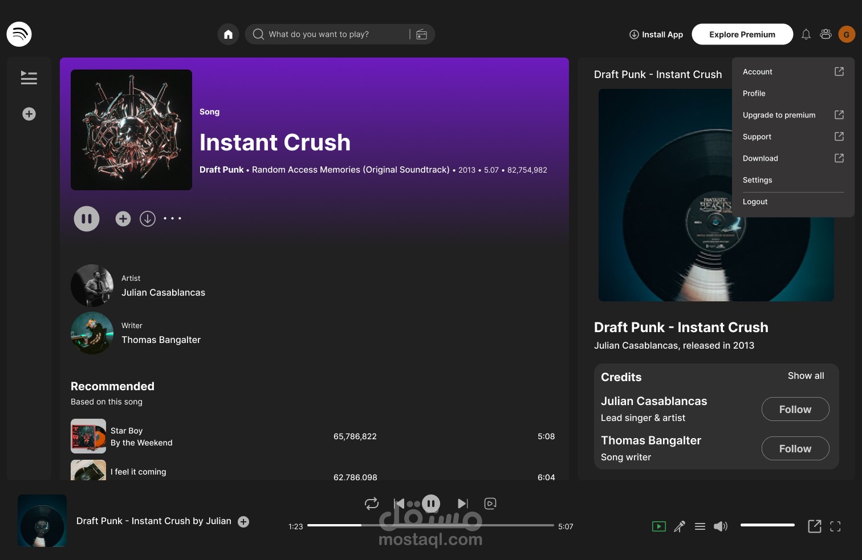Open Thomas Bangalter writer row
862x560 pixels.
point(136,333)
